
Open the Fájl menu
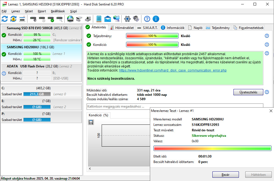pos(4,11)
